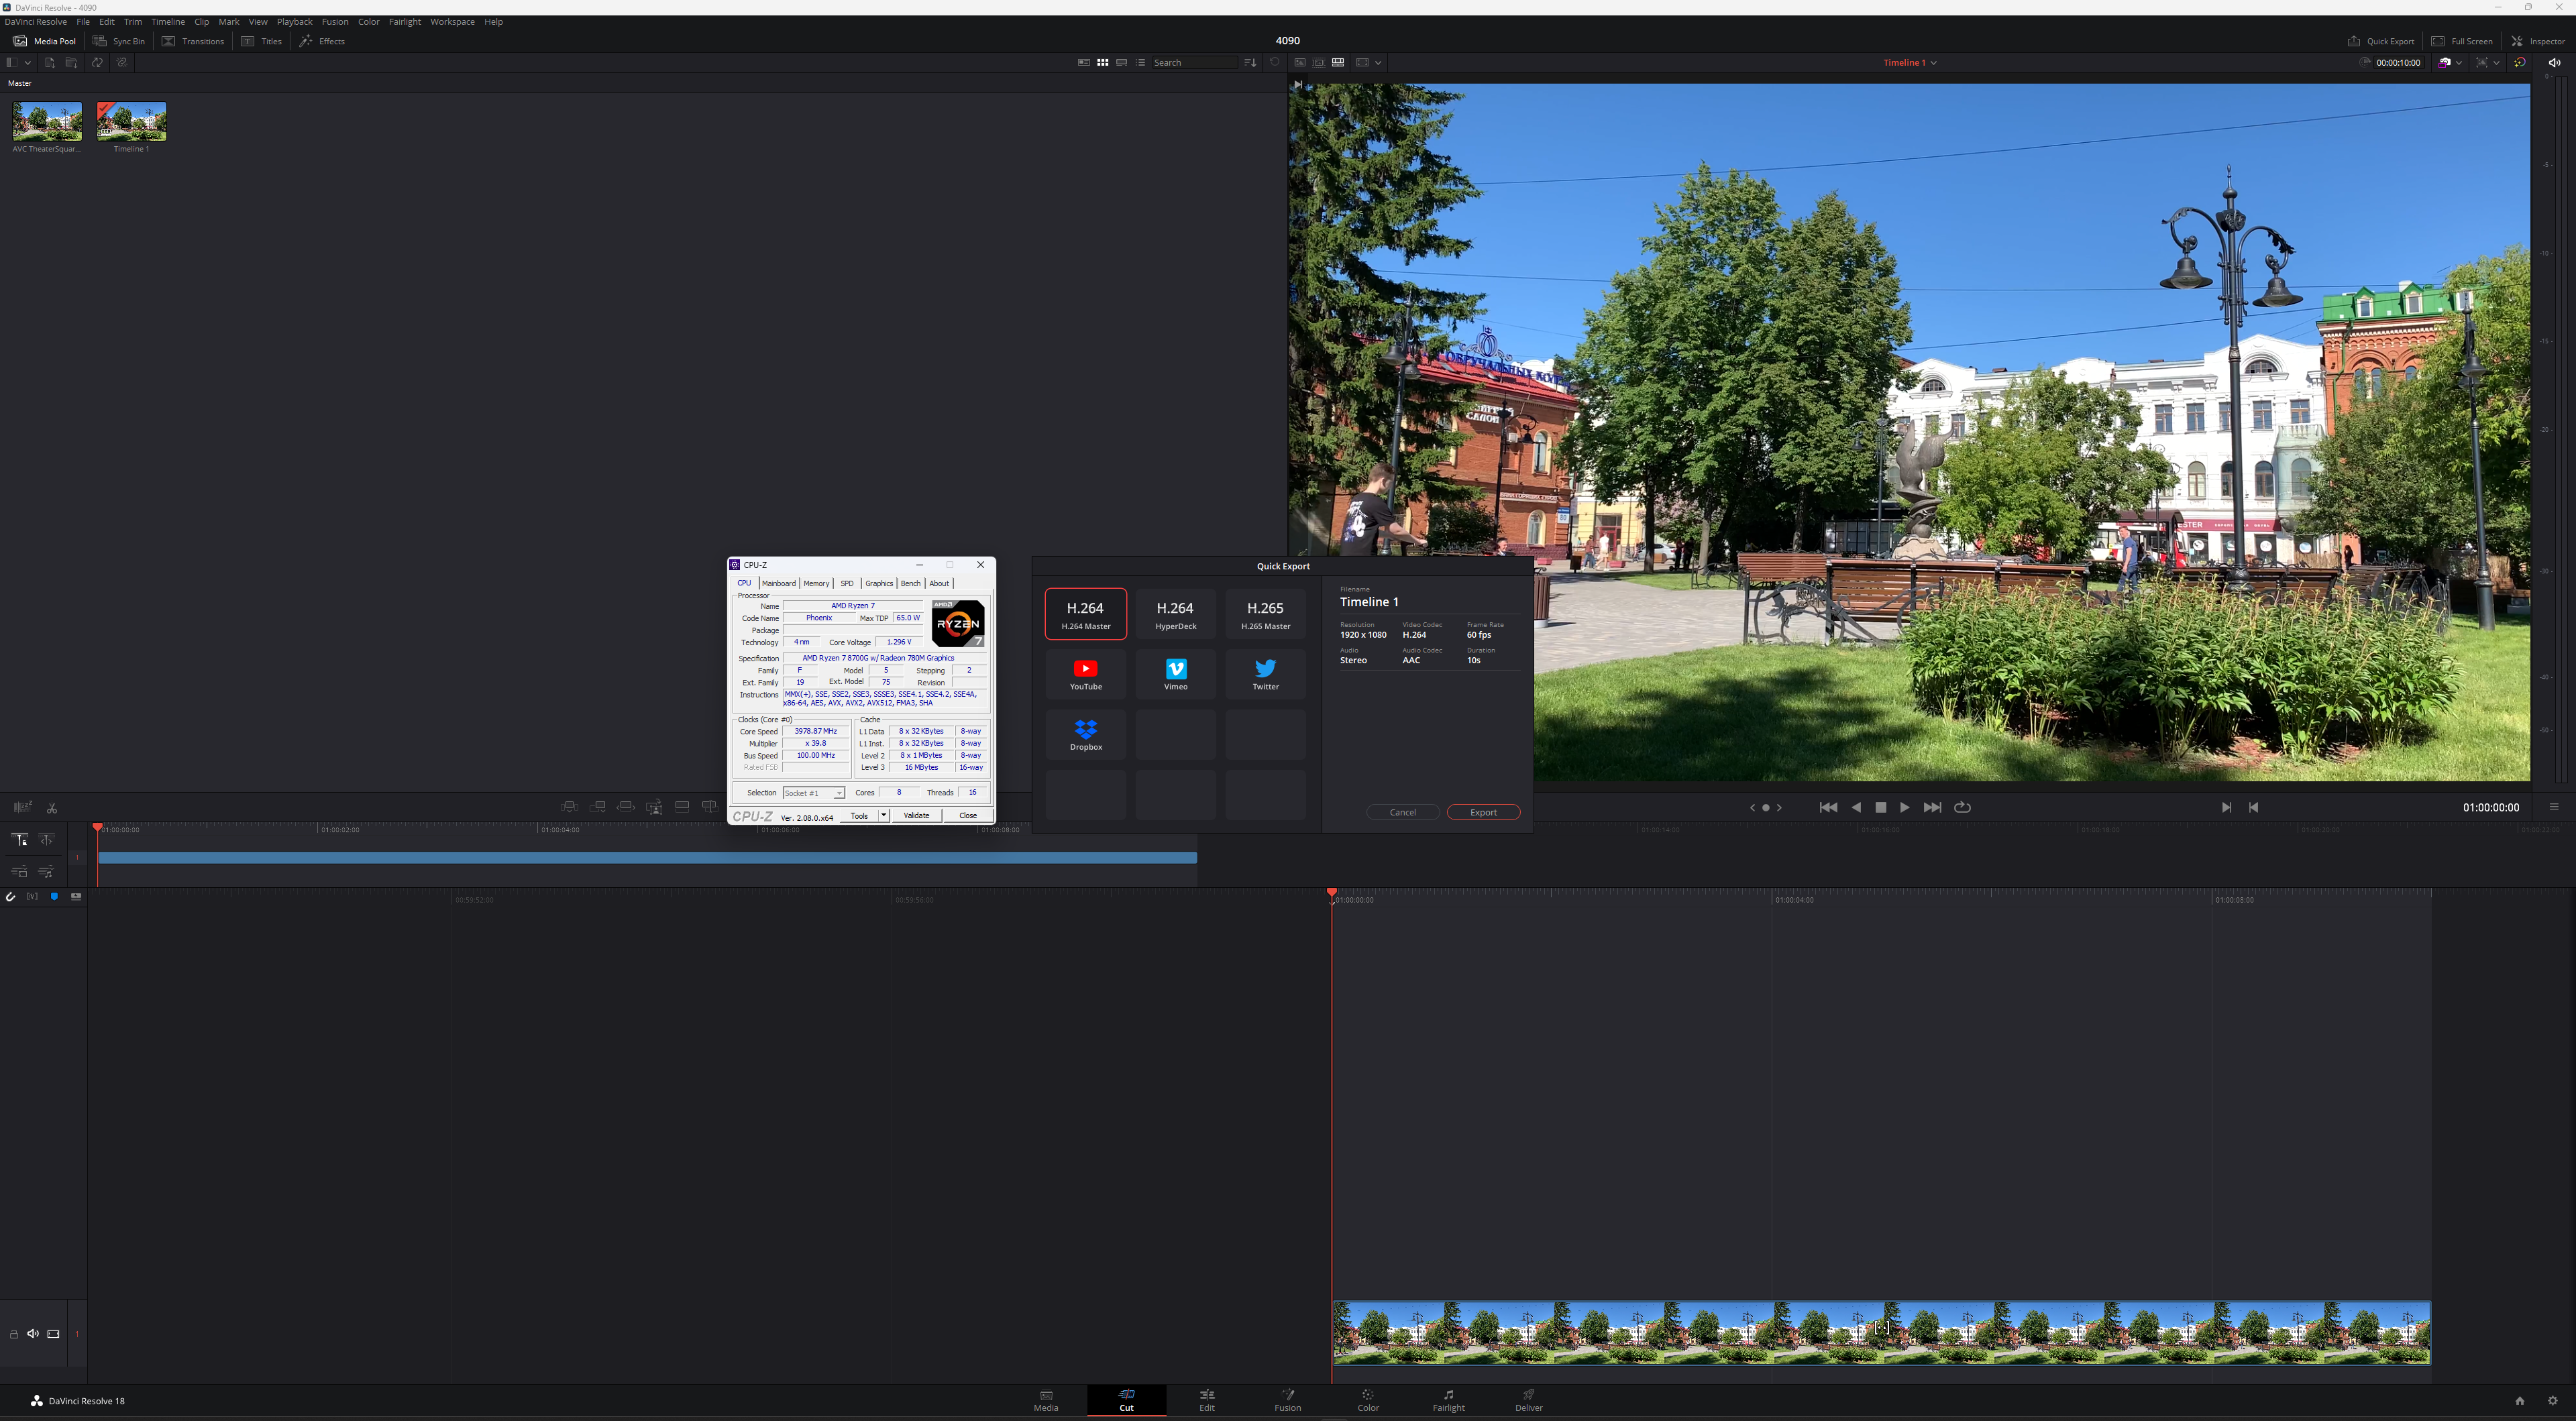The height and width of the screenshot is (1421, 2576).
Task: Click the Boring Detector icon
Action: coord(22,807)
